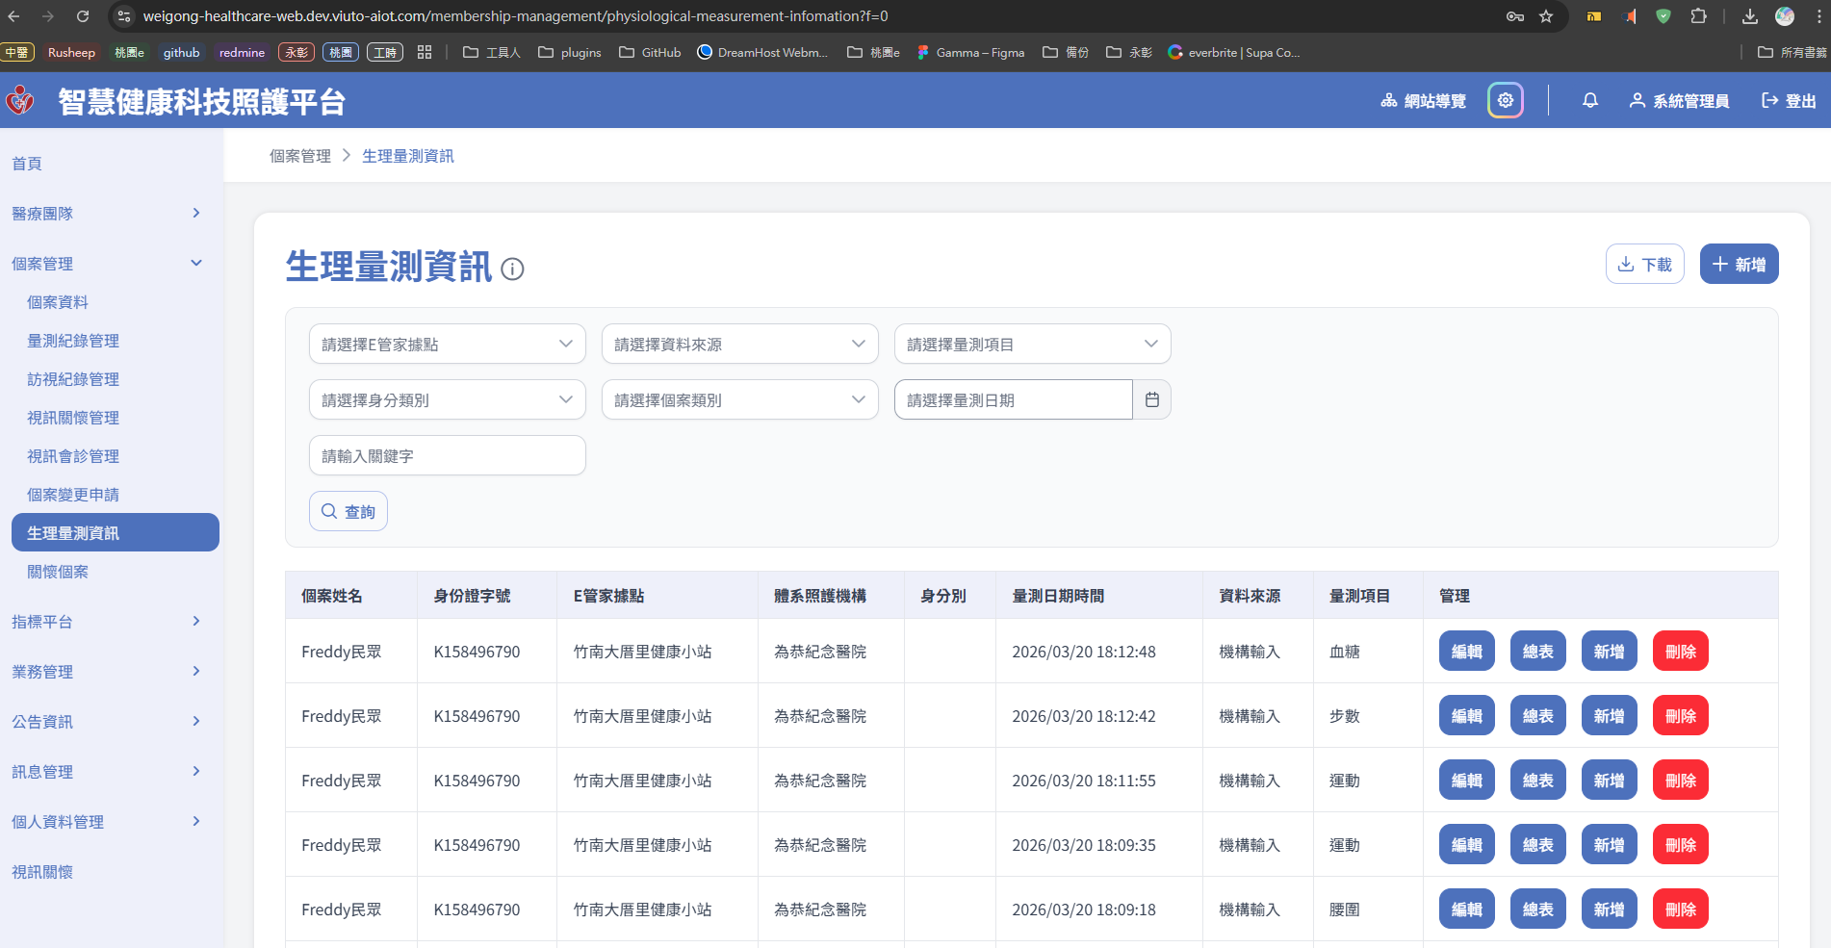Click the settings gear icon in header
1831x948 pixels.
(x=1505, y=100)
